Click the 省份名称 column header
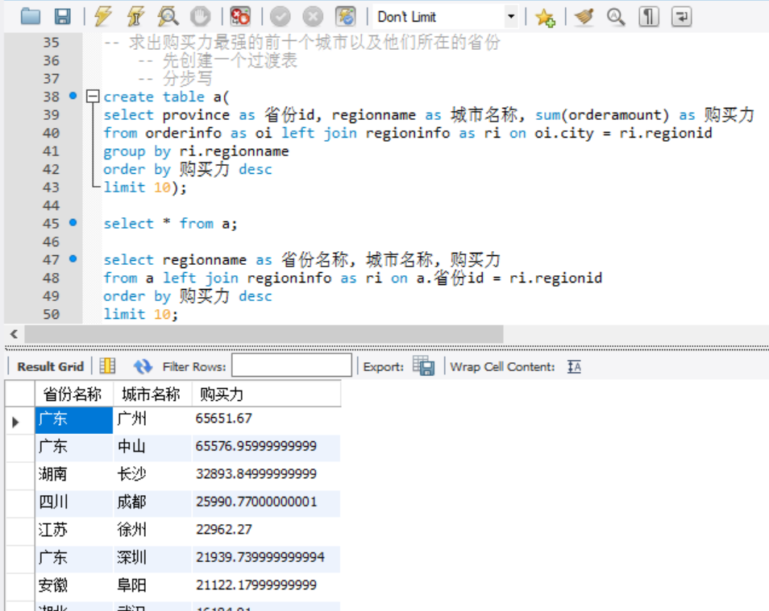The width and height of the screenshot is (769, 611). point(74,394)
